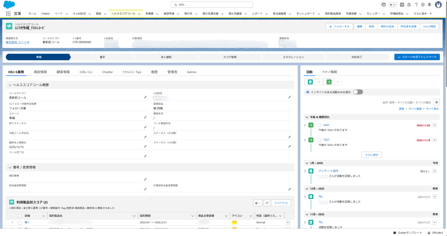Screen dimensions: 447x236
Task: Click the refresh icon in 利用製品別スコア list
Action: (x=266, y=203)
